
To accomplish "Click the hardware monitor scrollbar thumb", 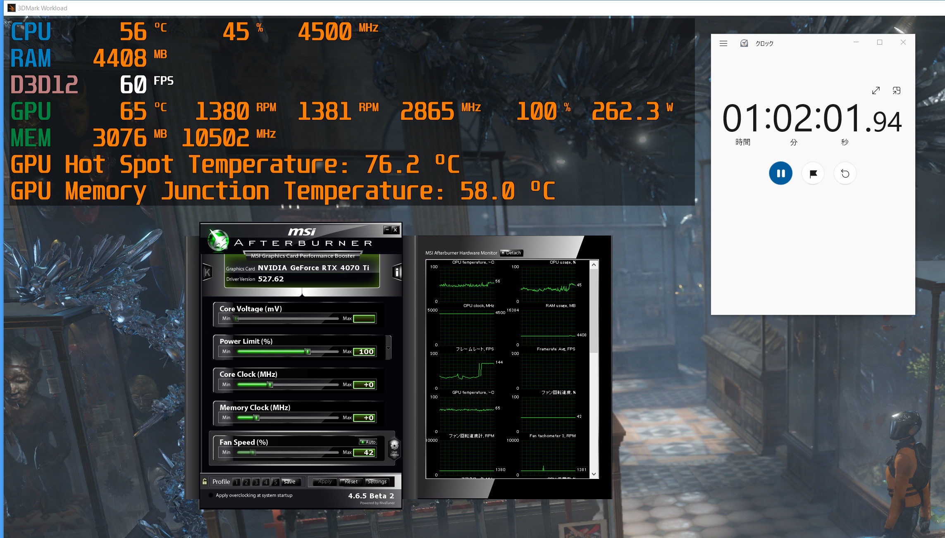I will [x=594, y=311].
